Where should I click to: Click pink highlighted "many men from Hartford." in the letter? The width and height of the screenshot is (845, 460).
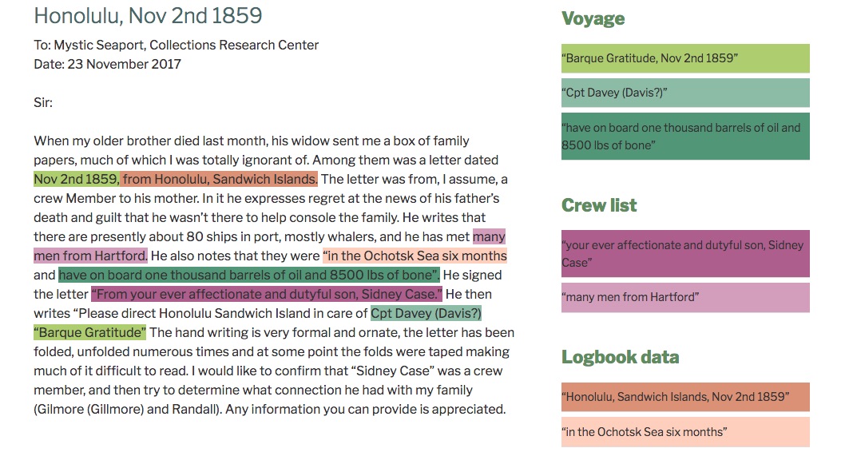pos(90,256)
